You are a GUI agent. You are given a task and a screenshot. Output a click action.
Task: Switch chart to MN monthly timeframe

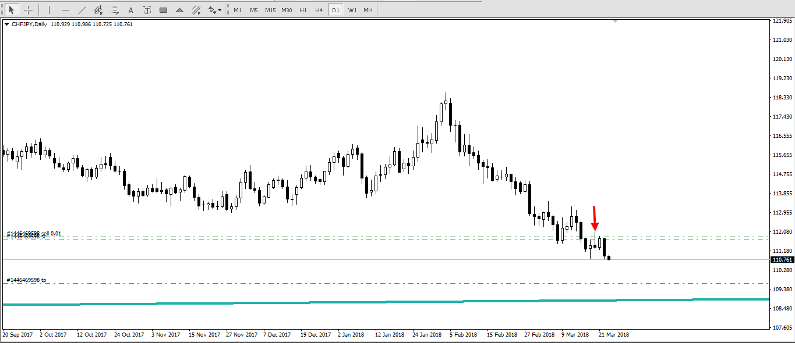(368, 10)
